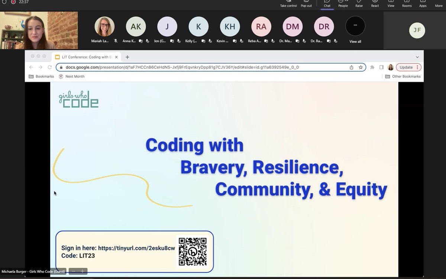Select the J participant avatar

(167, 26)
